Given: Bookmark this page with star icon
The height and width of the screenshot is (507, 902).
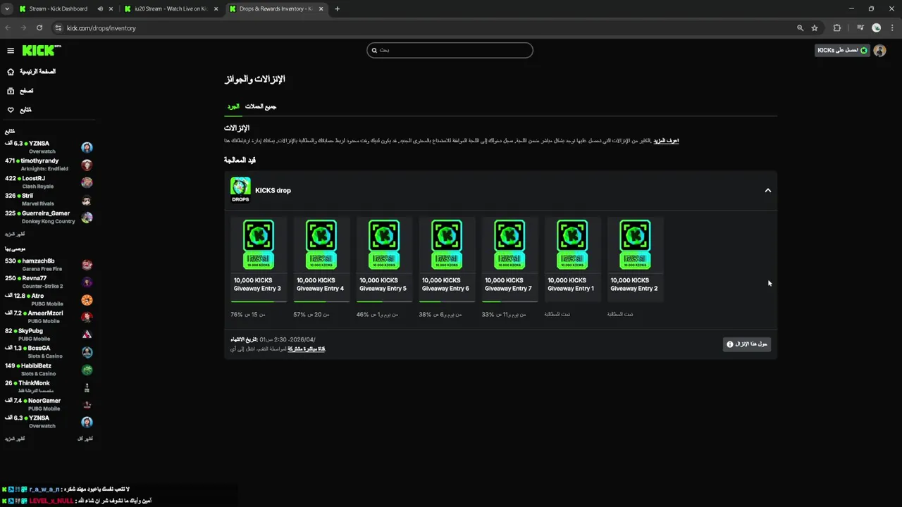Looking at the screenshot, I should [x=815, y=28].
